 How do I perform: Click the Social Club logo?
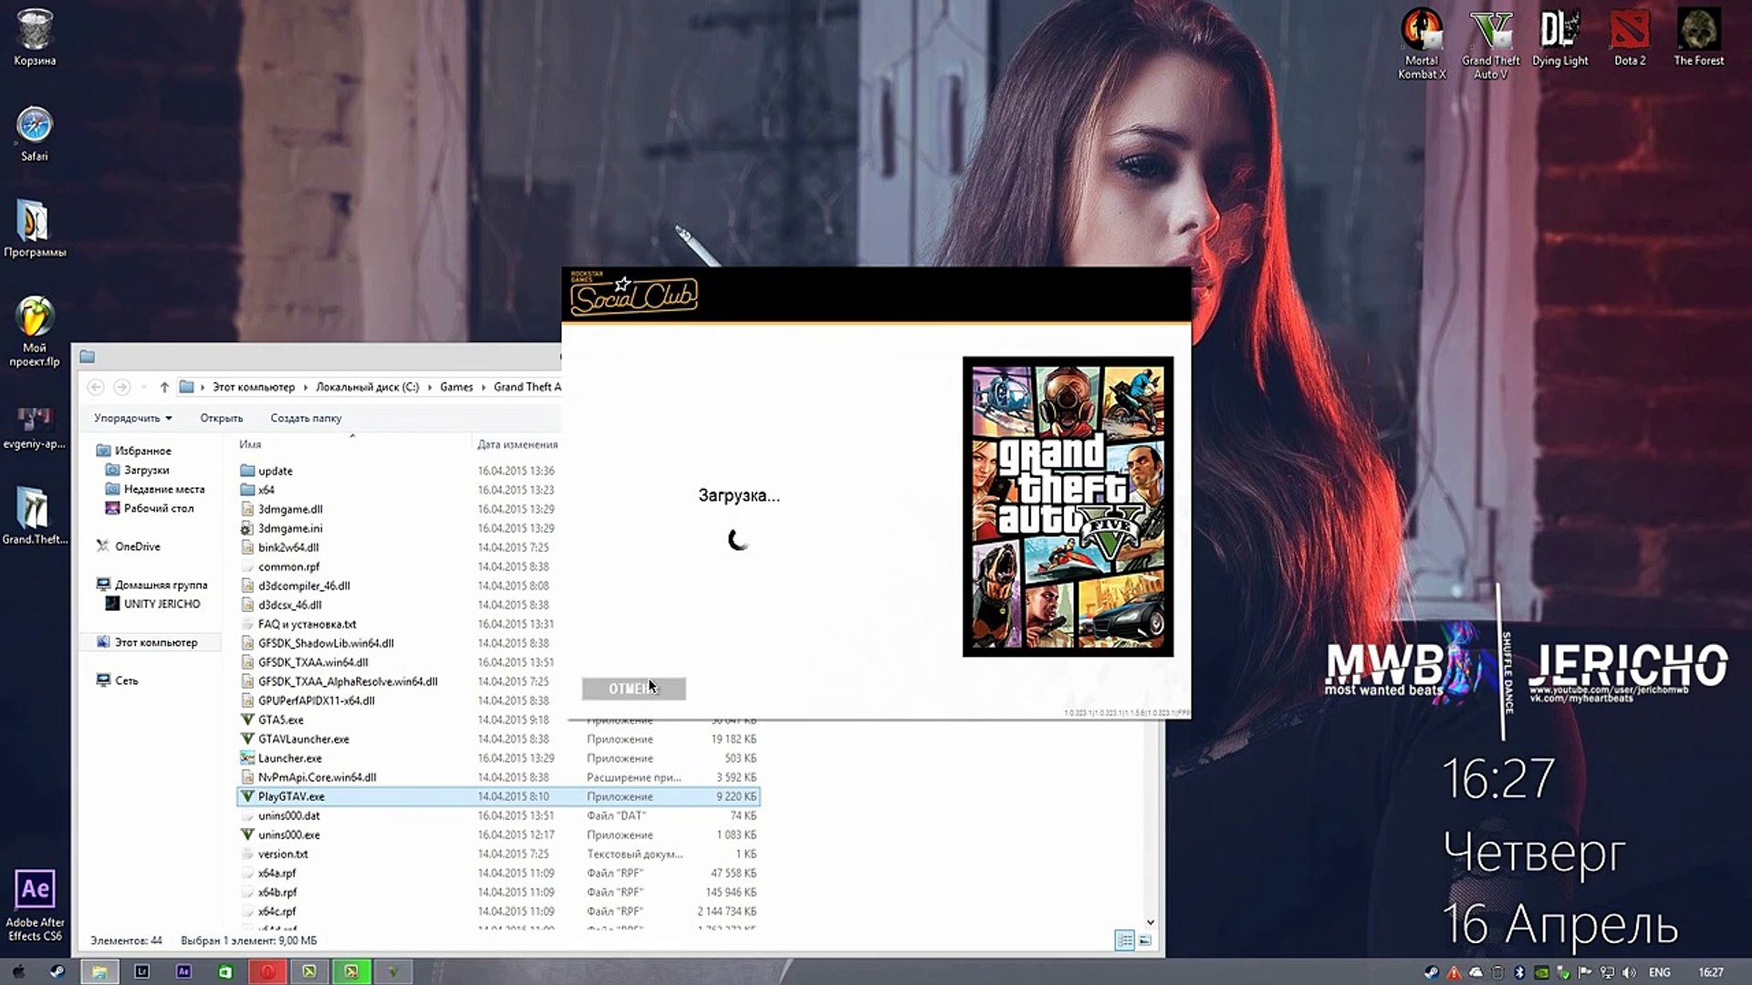tap(633, 295)
